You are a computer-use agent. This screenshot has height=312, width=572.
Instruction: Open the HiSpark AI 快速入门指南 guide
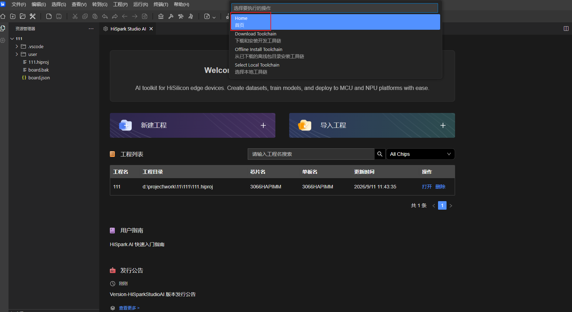(137, 244)
